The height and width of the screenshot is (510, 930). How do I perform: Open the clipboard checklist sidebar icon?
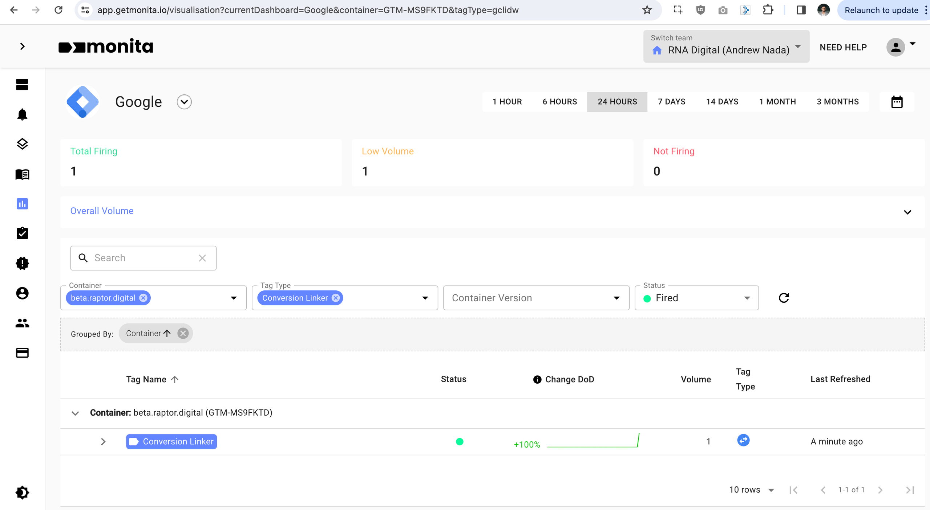pyautogui.click(x=22, y=233)
